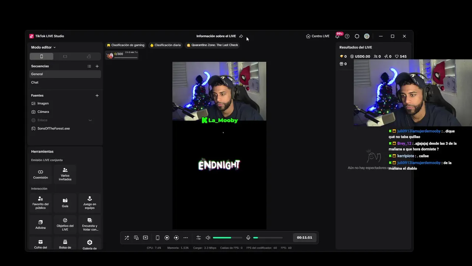
Task: Open the Juego en equipo tool
Action: (90, 202)
